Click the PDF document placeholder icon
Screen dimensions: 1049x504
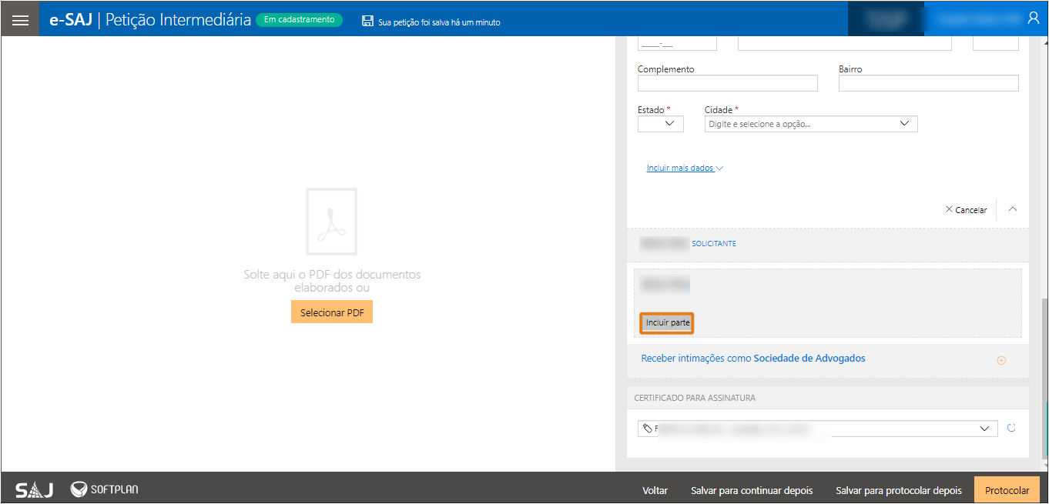[331, 221]
